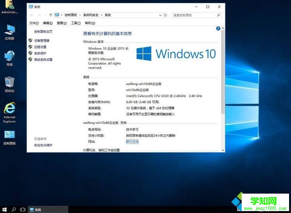291x213 pixels.
Task: Open the Task View taskbar icon
Action: click(23, 210)
